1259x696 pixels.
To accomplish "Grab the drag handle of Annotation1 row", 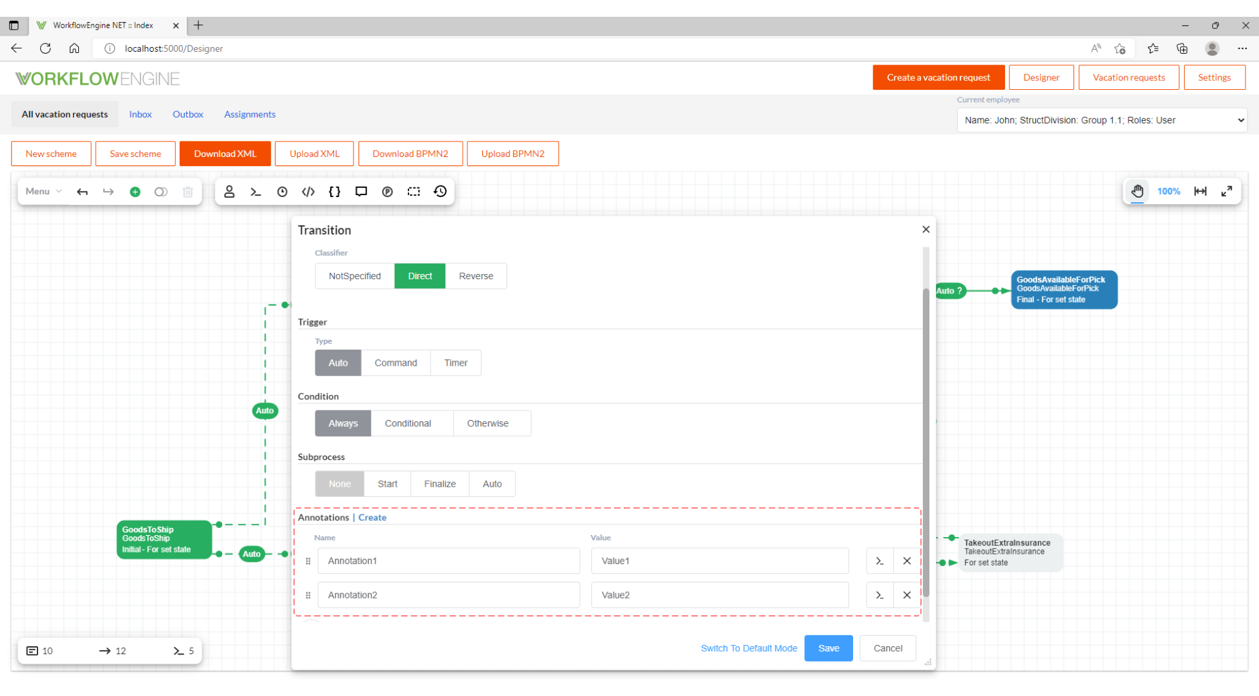I will click(308, 561).
